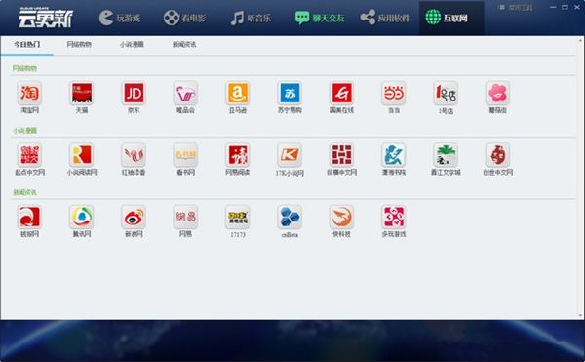Open the 17K小说网 novel icon
The height and width of the screenshot is (362, 585).
point(290,155)
